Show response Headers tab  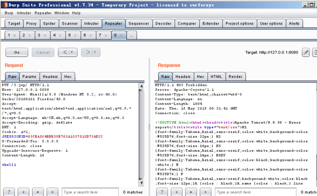[183, 77]
